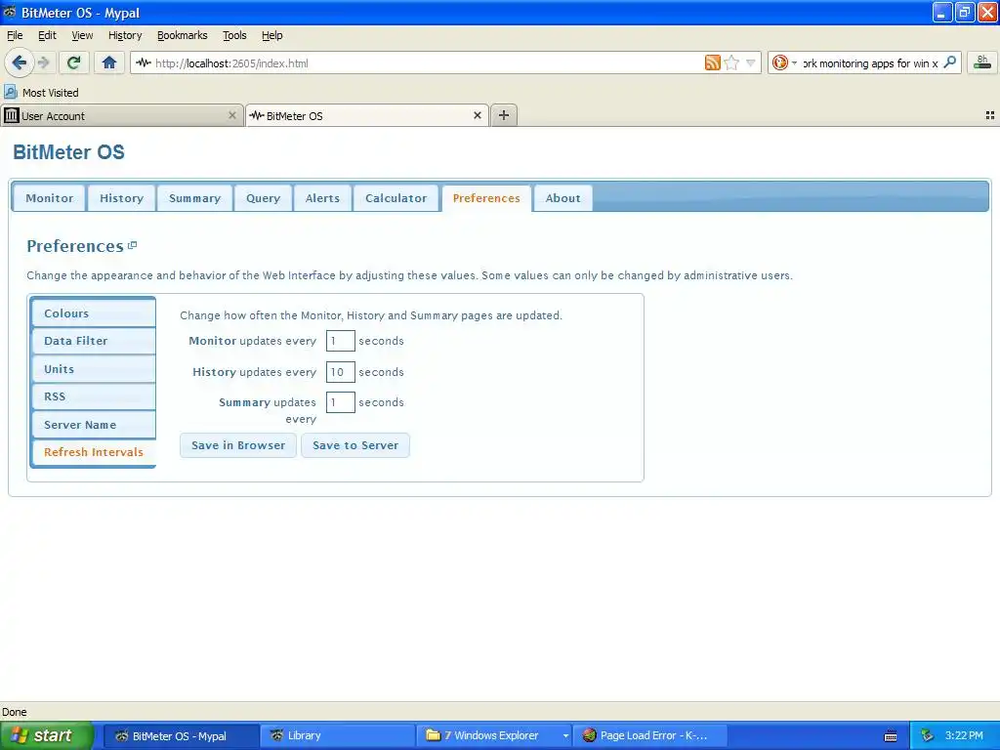Click the RSS feed icon in address bar

[x=712, y=62]
